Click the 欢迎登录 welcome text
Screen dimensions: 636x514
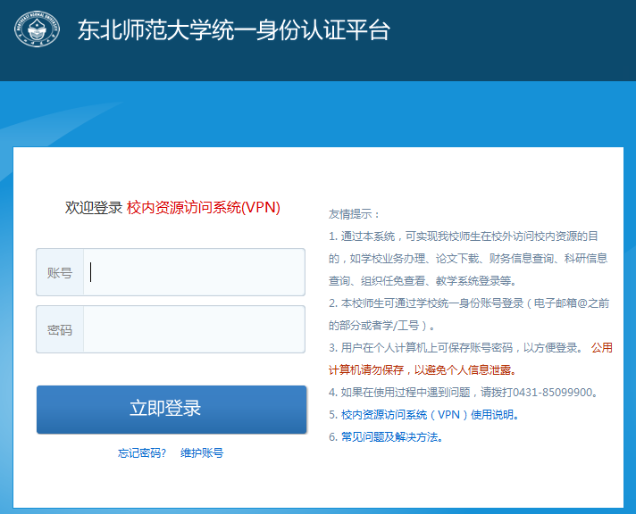(94, 207)
